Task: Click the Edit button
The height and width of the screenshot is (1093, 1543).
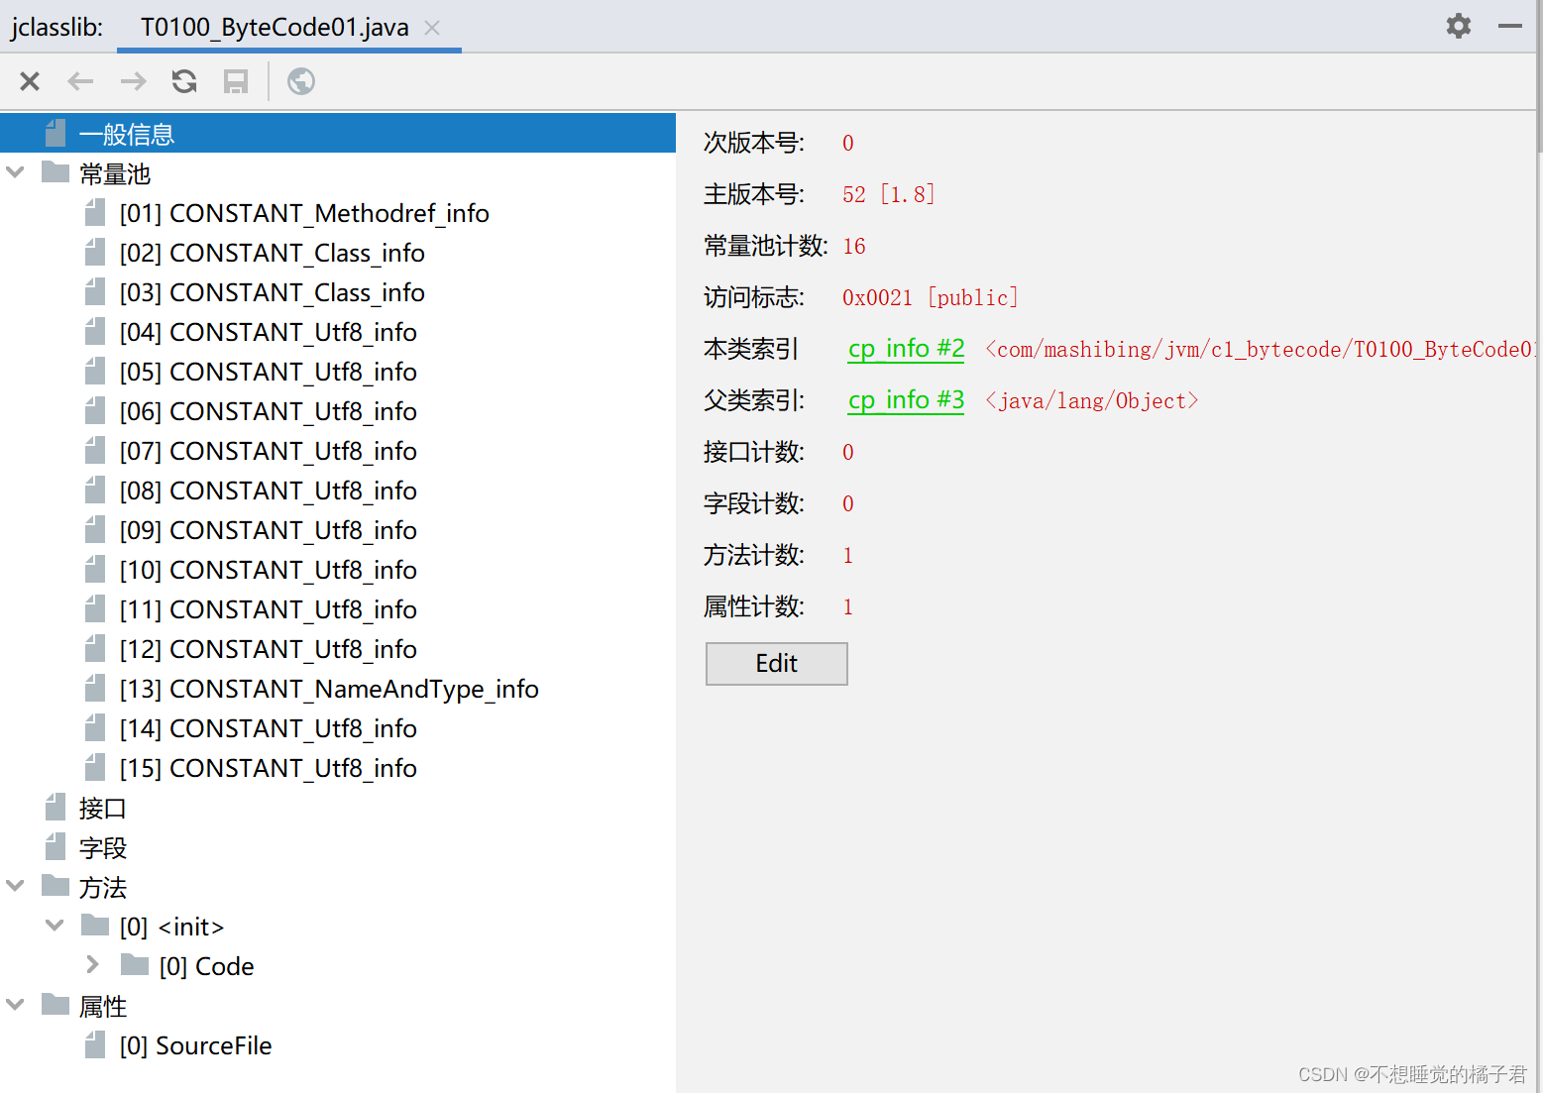Action: coord(777,663)
